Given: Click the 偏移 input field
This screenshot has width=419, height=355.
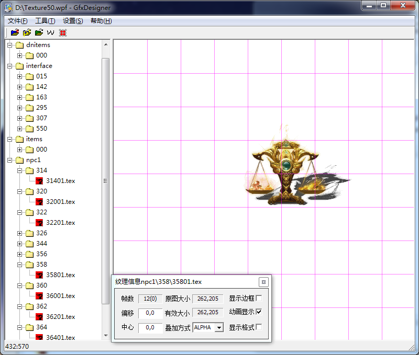Looking at the screenshot, I should [150, 313].
